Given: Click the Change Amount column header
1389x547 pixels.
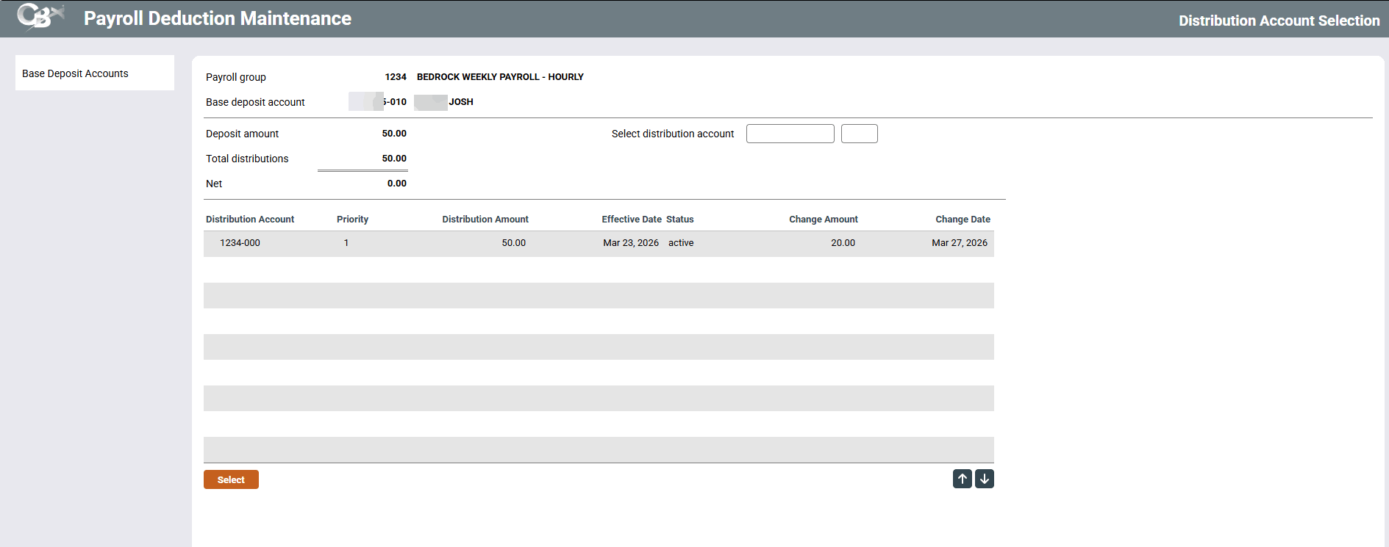Looking at the screenshot, I should coord(823,220).
